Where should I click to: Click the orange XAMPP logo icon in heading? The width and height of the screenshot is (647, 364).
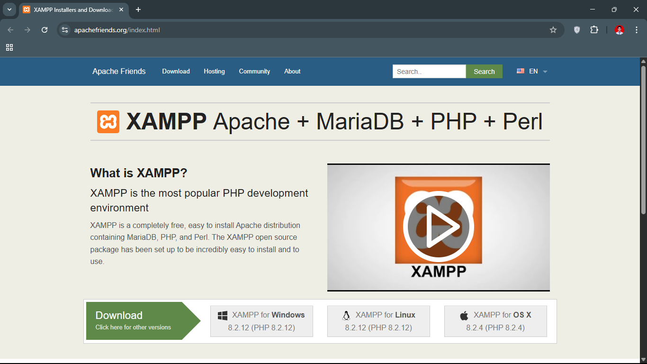108,122
